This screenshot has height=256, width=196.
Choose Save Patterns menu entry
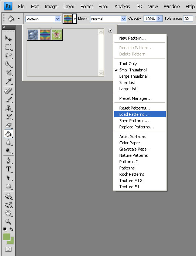[140, 121]
